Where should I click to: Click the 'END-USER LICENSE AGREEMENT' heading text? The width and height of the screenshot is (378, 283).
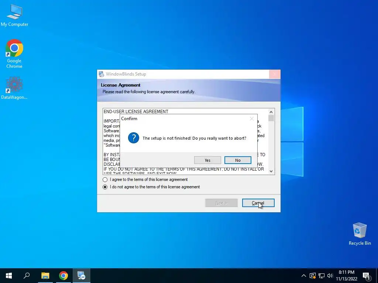coord(136,112)
